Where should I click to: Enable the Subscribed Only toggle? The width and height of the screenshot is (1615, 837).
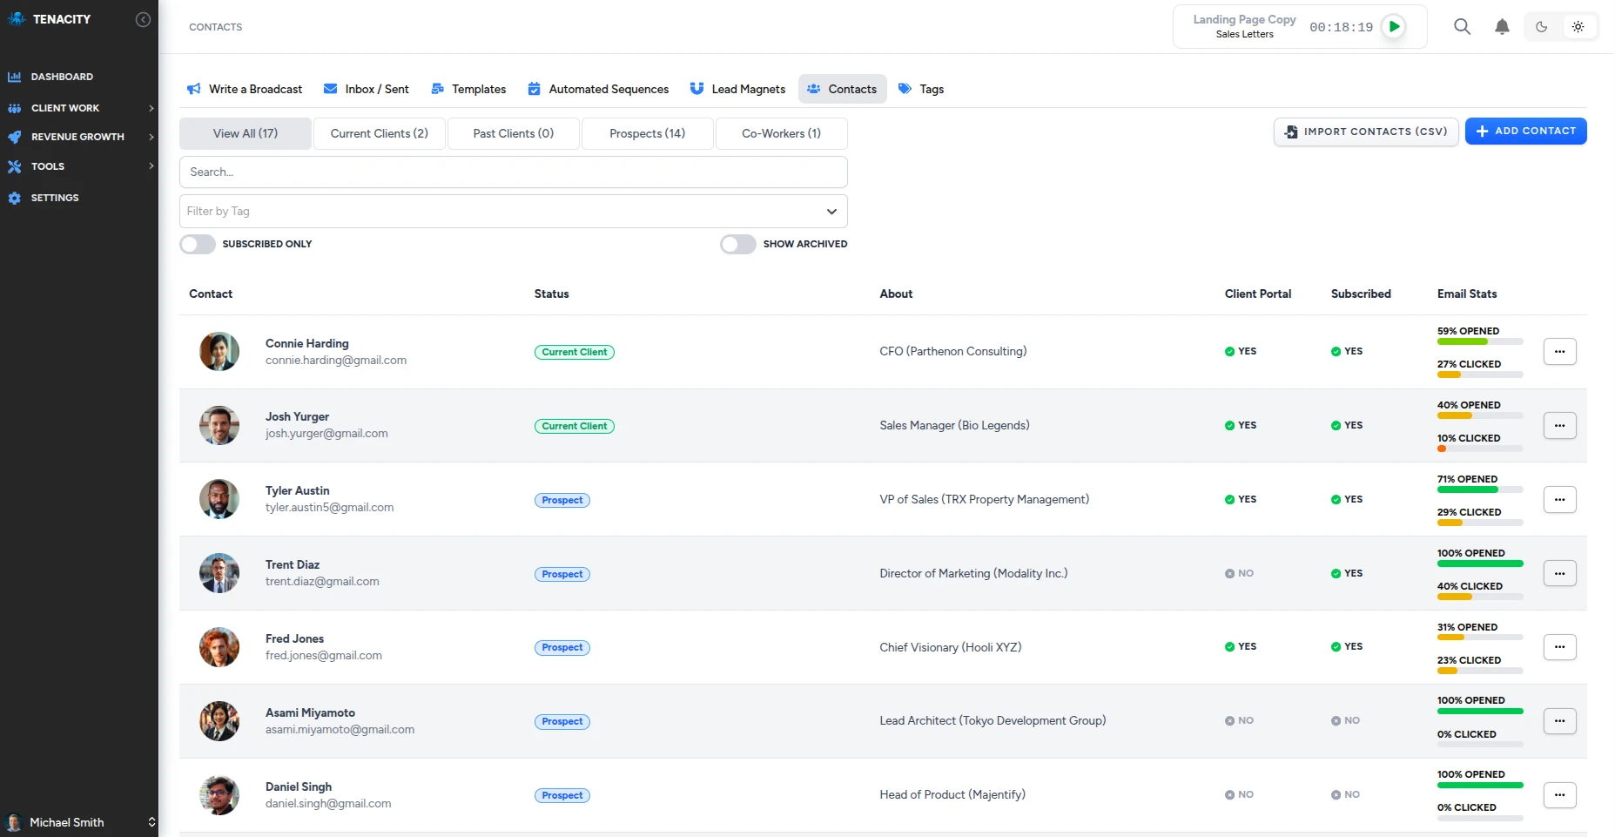[198, 244]
